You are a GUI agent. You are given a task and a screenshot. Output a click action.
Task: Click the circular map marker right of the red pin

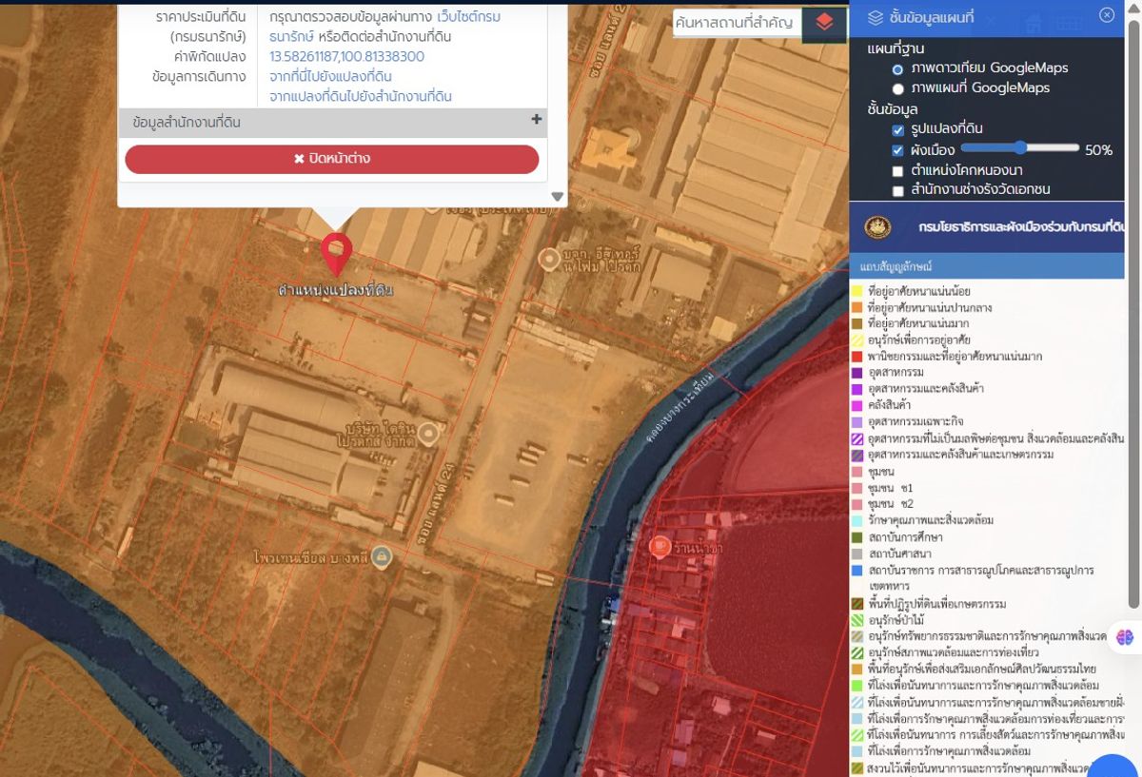pos(548,258)
